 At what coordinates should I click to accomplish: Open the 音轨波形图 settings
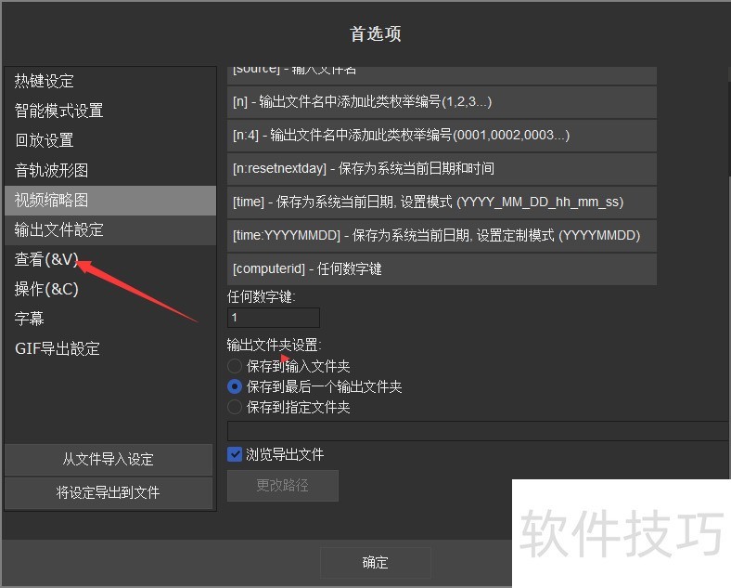point(52,171)
